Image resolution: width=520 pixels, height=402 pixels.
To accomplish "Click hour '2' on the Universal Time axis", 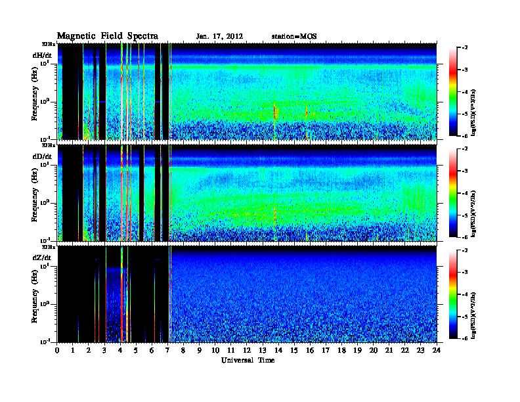I will (89, 350).
